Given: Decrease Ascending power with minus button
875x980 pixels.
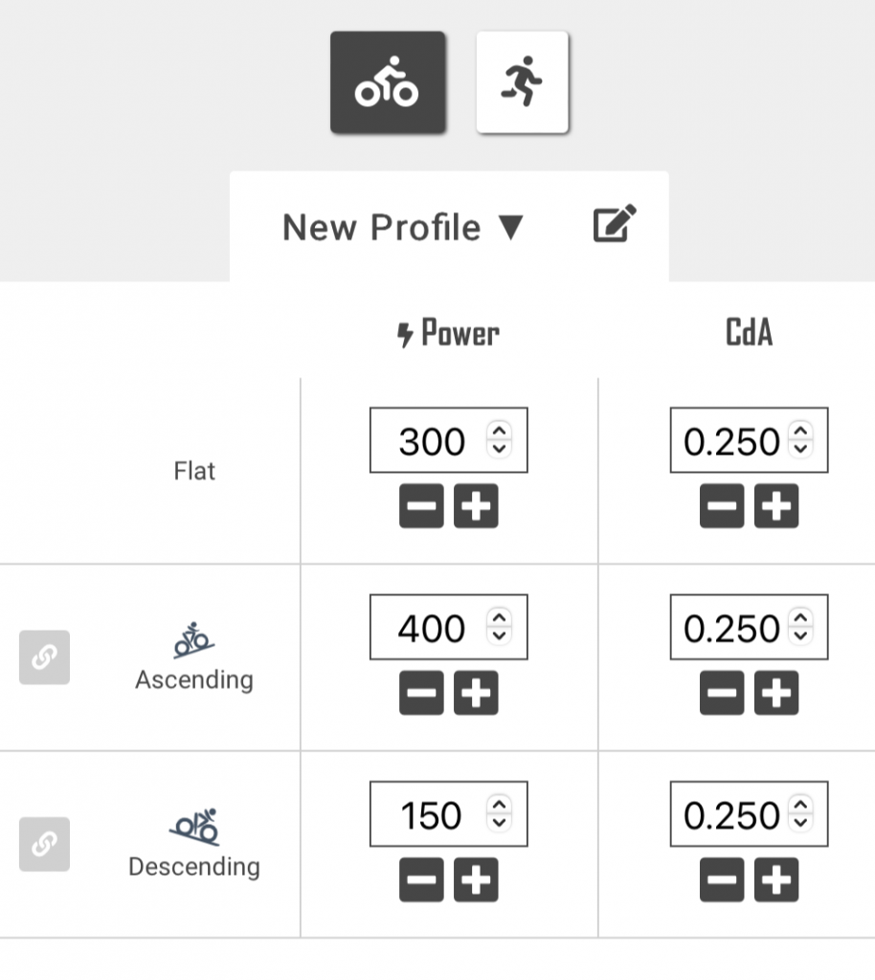Looking at the screenshot, I should coord(421,694).
